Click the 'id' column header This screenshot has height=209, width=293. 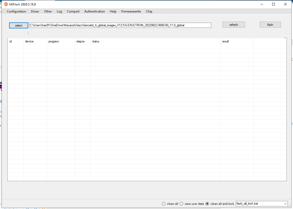(x=16, y=41)
